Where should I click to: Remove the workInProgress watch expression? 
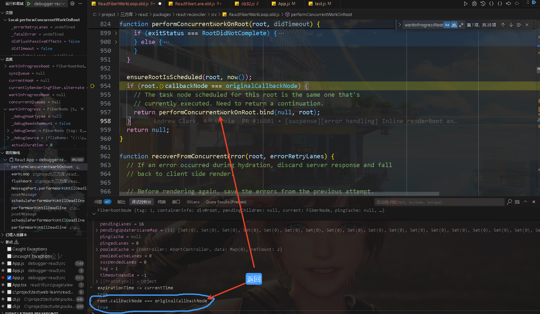pos(82,109)
